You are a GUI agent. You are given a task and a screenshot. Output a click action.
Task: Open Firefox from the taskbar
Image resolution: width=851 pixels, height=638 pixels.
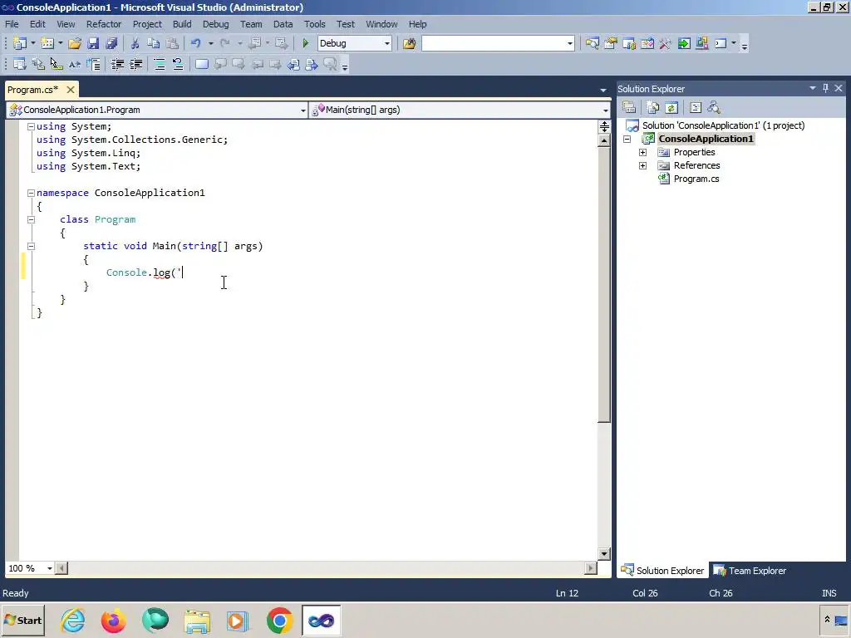(113, 621)
